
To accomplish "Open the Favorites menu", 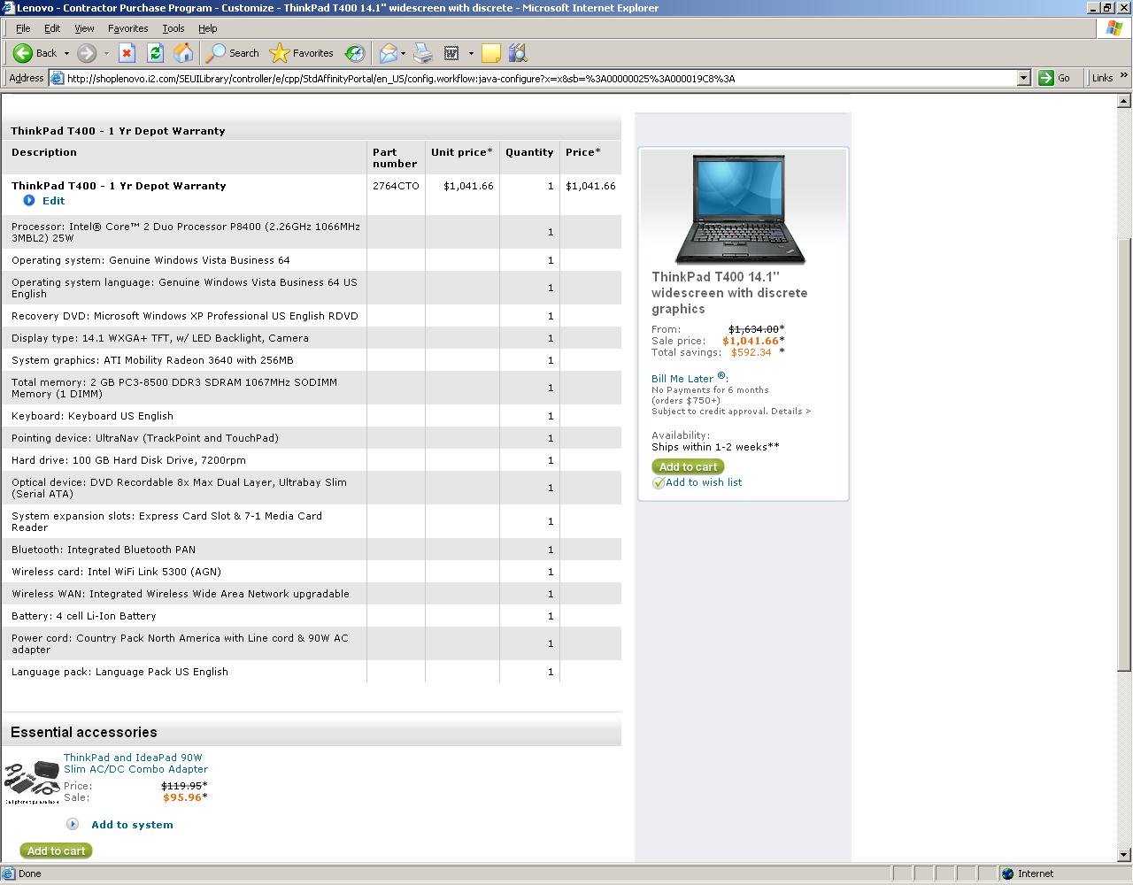I will 128,28.
